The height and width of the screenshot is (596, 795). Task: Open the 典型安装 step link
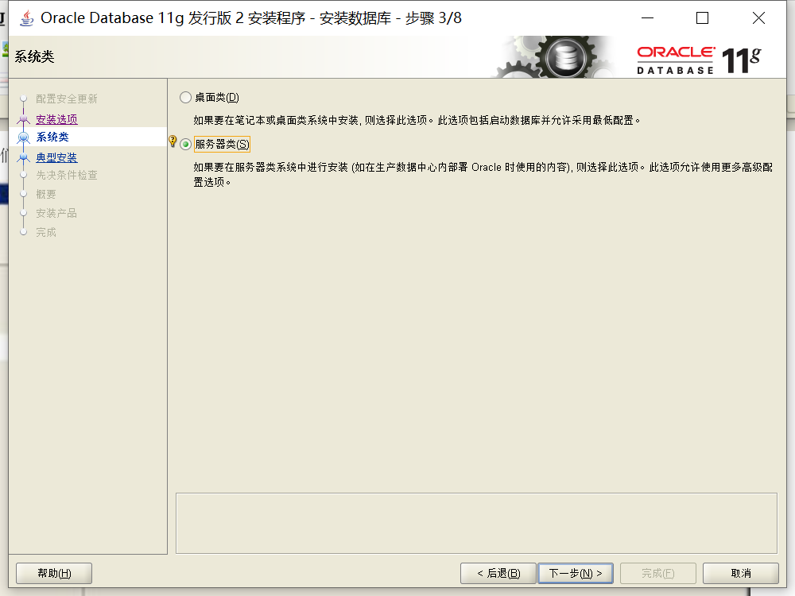pyautogui.click(x=56, y=157)
